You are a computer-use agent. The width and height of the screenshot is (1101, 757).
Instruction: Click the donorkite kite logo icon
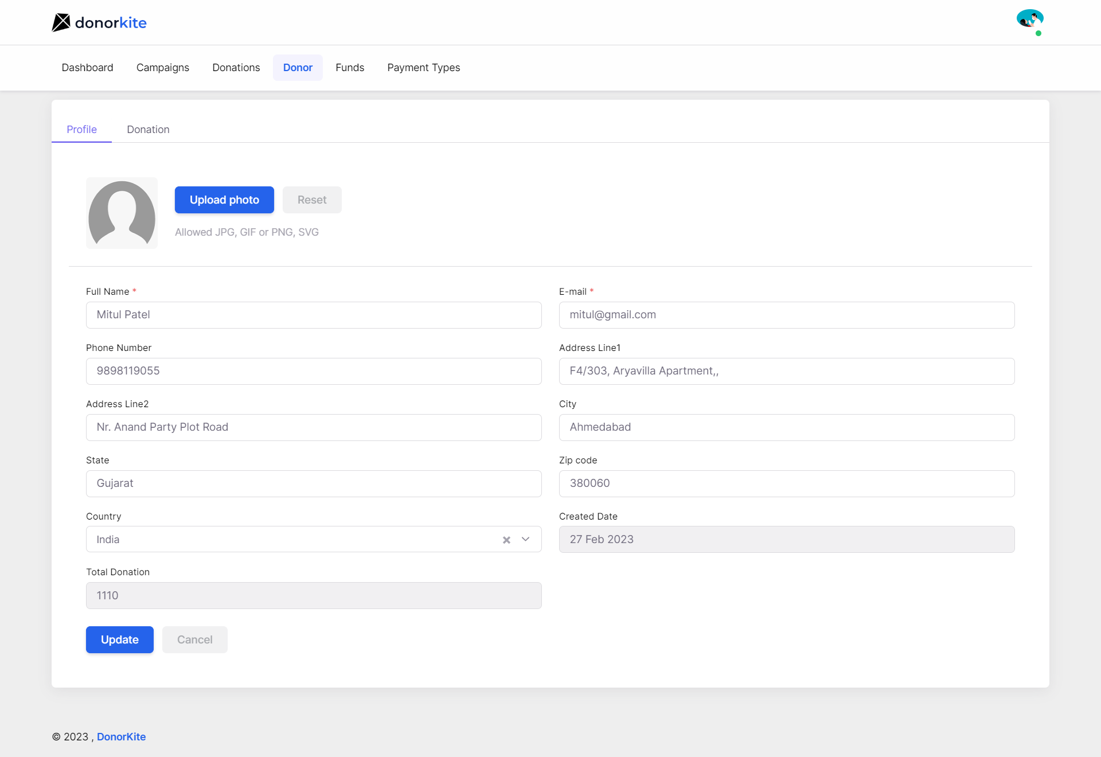point(61,22)
